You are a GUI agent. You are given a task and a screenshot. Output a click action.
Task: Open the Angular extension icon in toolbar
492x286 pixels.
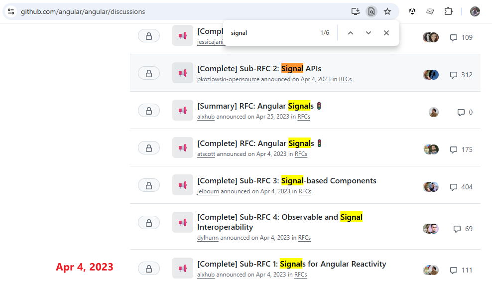(x=412, y=11)
